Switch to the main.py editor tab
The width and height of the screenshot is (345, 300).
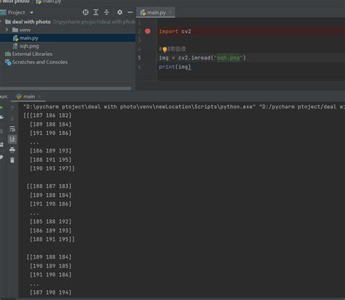(x=154, y=12)
